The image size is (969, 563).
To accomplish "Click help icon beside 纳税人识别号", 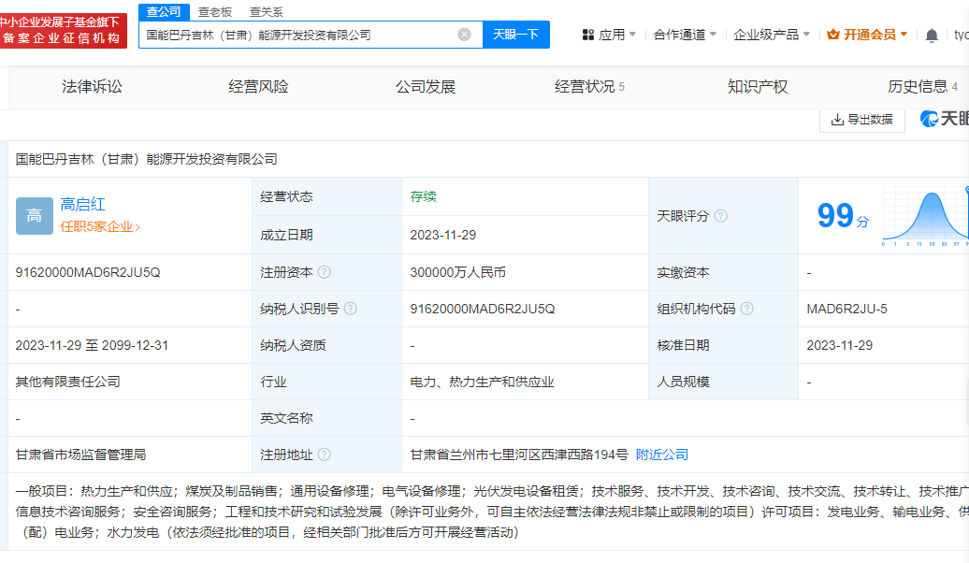I will click(350, 309).
